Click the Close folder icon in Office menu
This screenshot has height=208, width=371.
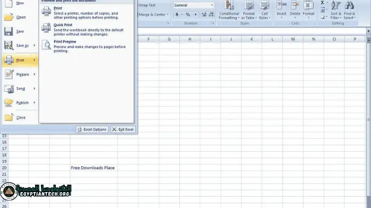coord(9,117)
